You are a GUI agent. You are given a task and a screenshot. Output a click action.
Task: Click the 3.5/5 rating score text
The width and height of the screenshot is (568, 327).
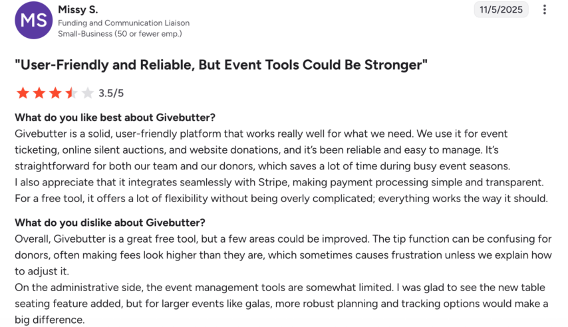click(111, 94)
